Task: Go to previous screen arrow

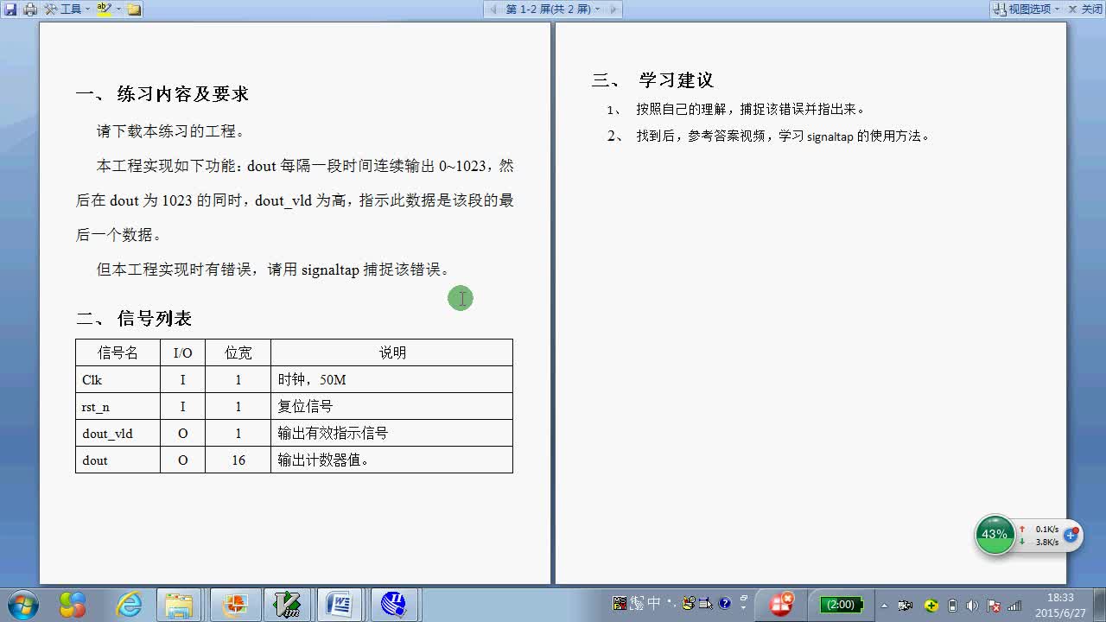Action: pos(493,9)
